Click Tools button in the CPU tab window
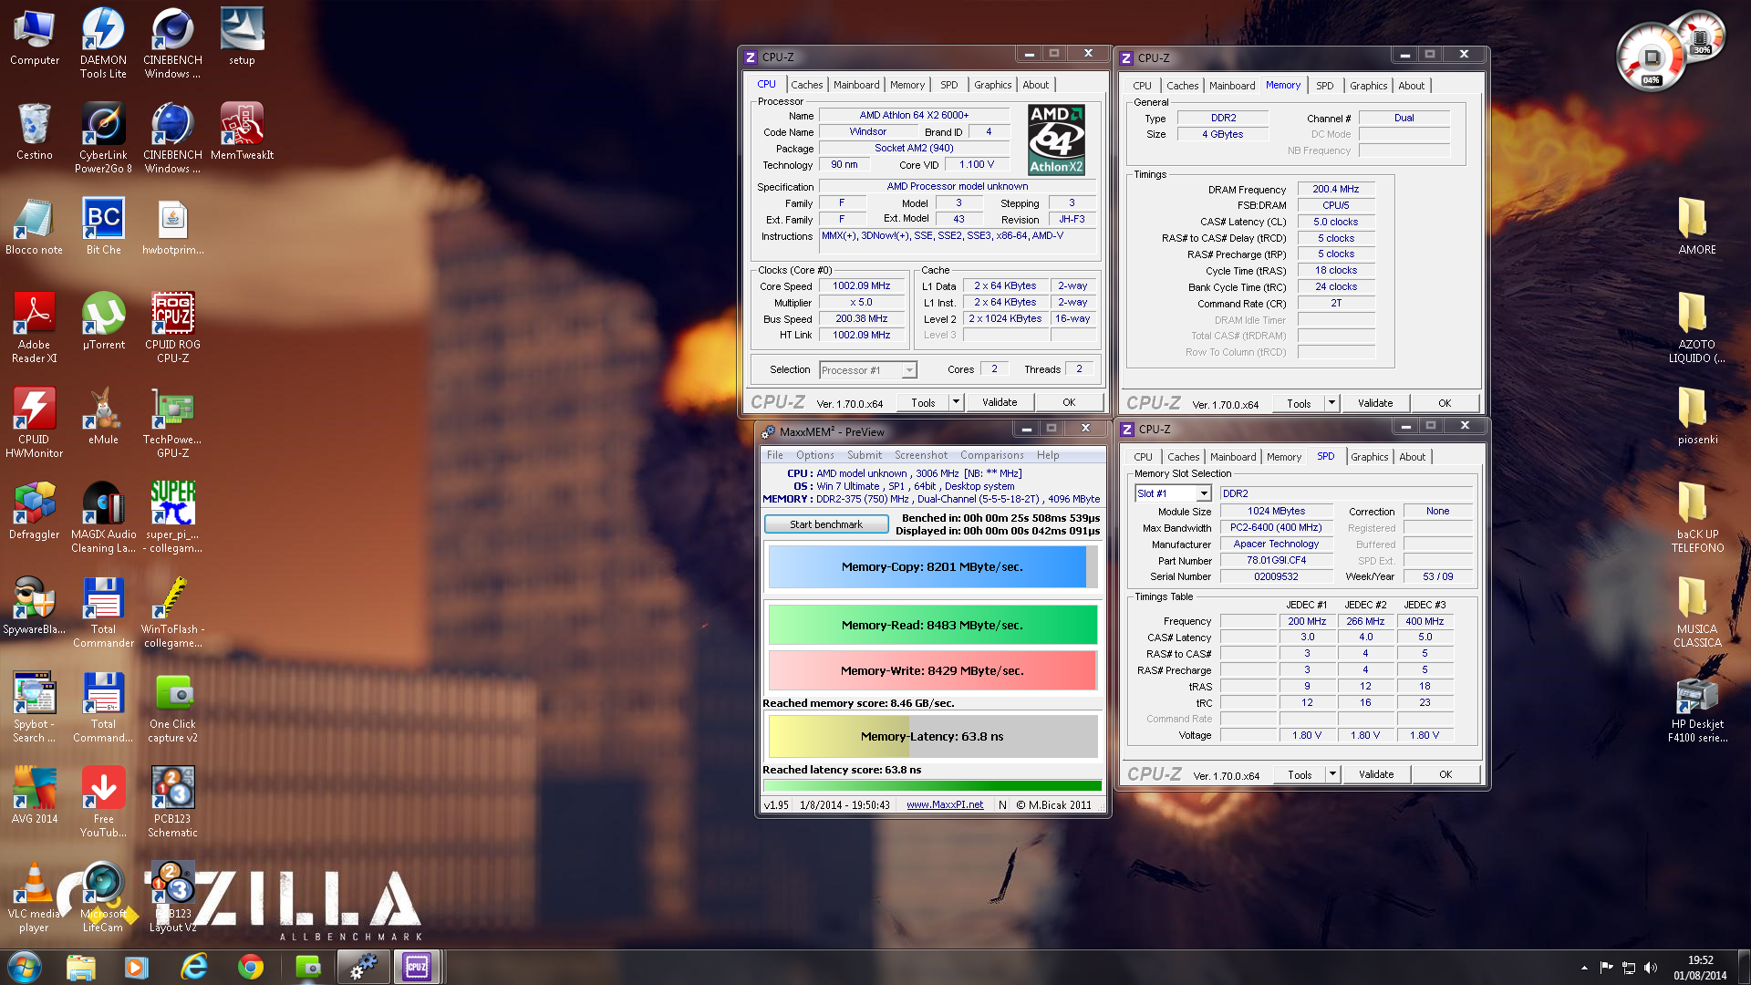 (922, 402)
